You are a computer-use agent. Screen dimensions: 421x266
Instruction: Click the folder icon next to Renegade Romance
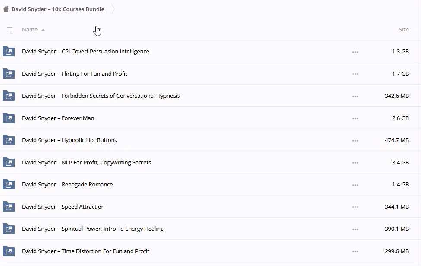click(9, 185)
